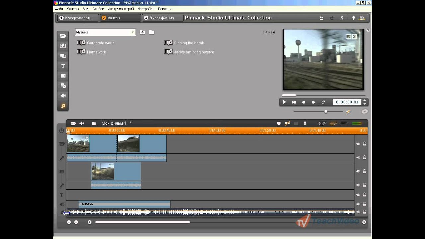Open the Titles section in album sidebar
Screen dimensions: 425x239
click(x=63, y=66)
